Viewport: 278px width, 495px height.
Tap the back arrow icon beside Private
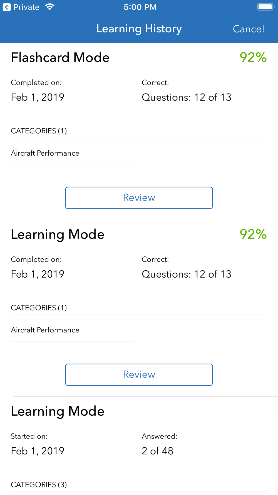tap(7, 7)
